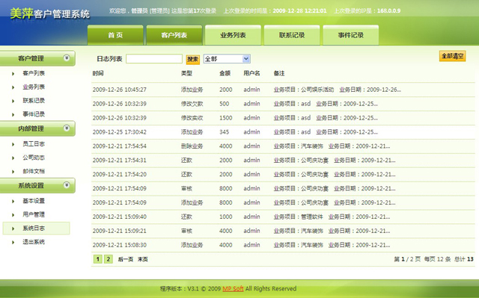
Task: Select the 修改欠款 type cell
Action: click(x=192, y=104)
